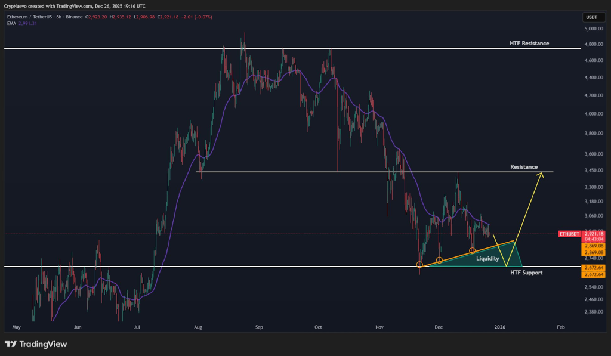Screen dimensions: 611x356
Task: Click the 2026 label on the time axis
Action: [499, 327]
